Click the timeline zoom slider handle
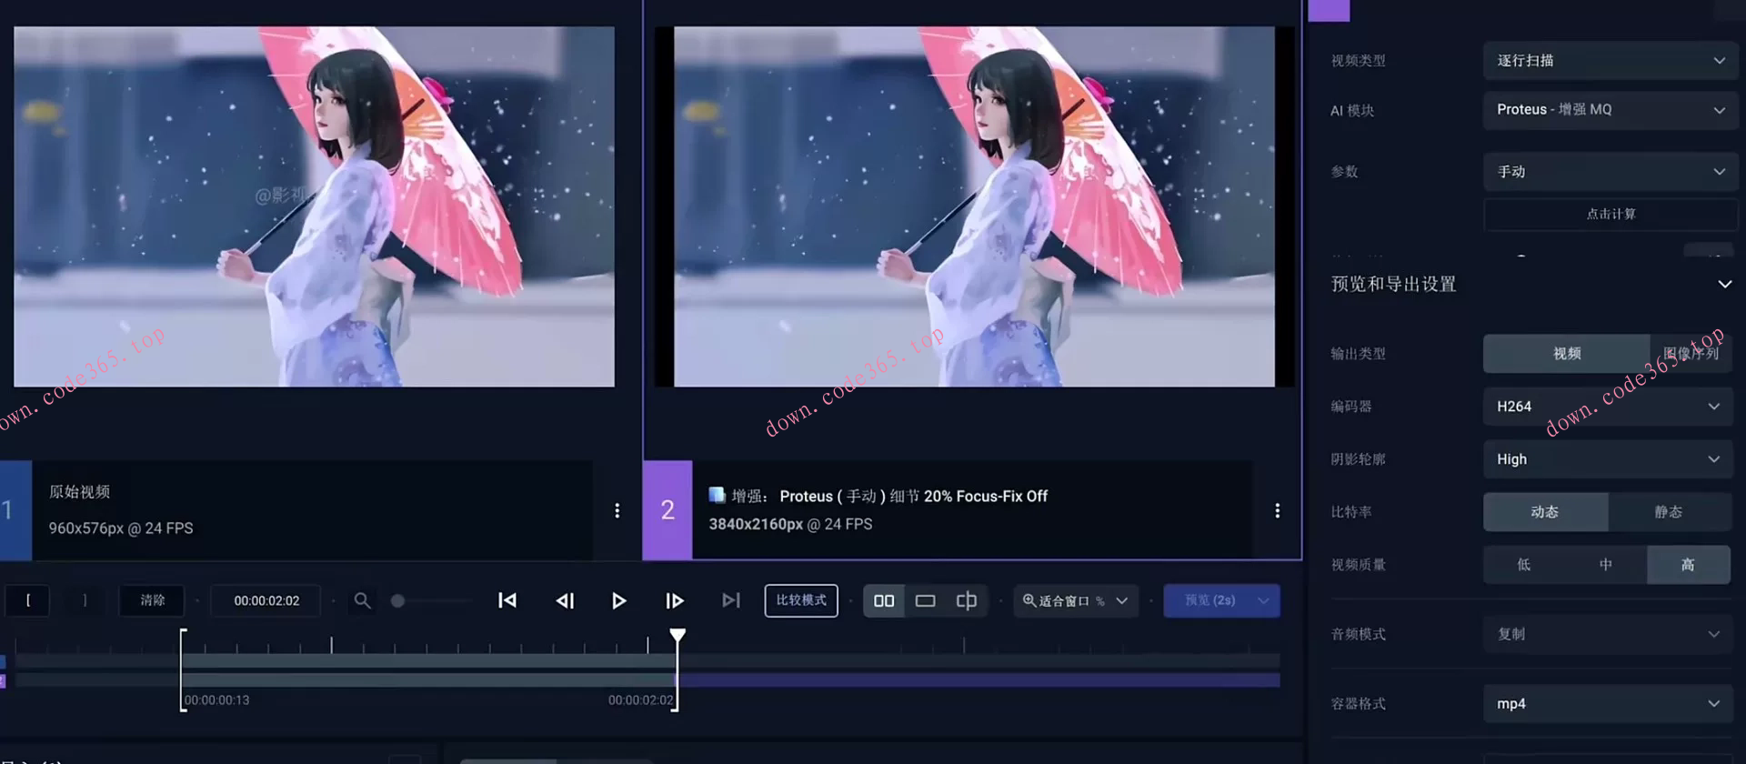The width and height of the screenshot is (1746, 764). (x=397, y=600)
